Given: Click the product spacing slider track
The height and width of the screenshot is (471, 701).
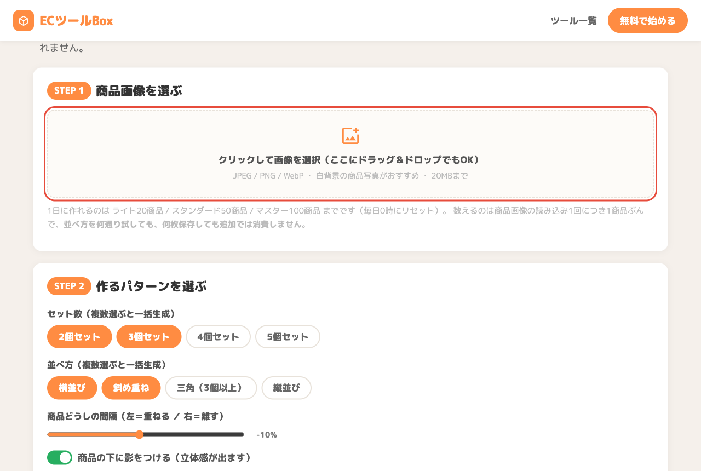Looking at the screenshot, I should point(146,435).
